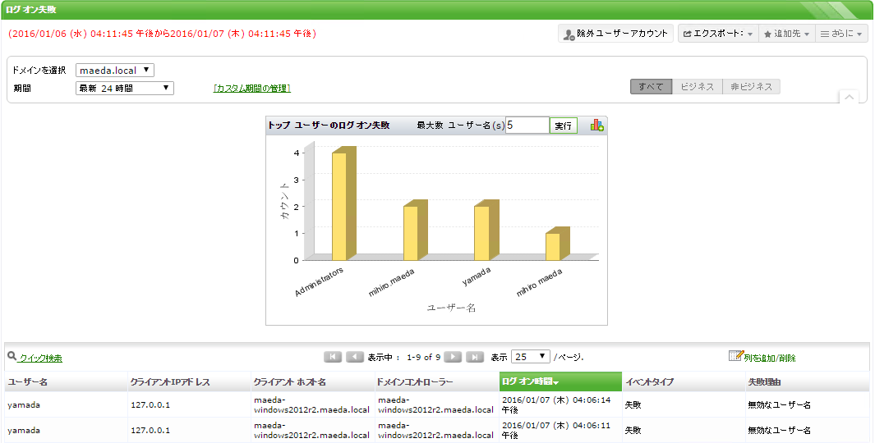
Task: Click the red date range text
Action: point(163,34)
